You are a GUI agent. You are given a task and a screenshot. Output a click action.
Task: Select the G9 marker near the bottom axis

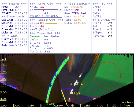coord(69,101)
